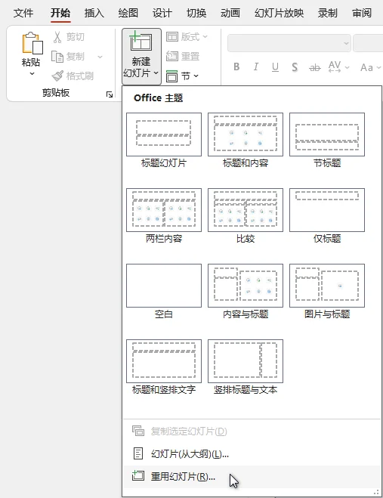Switch to the Review (审阅) tab

(x=362, y=13)
